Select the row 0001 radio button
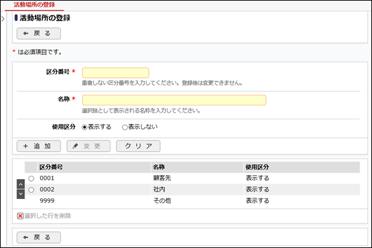Image resolution: width=372 pixels, height=248 pixels. (31, 178)
